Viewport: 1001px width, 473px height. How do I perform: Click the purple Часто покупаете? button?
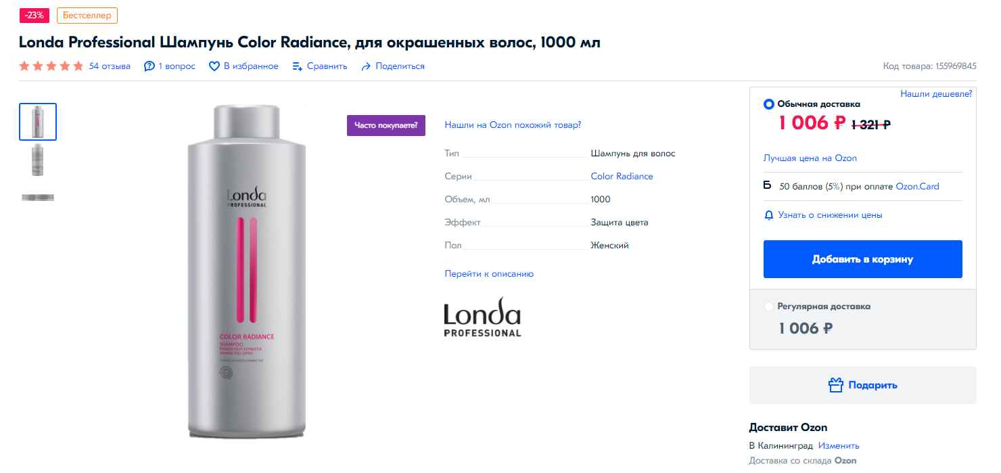pyautogui.click(x=386, y=125)
